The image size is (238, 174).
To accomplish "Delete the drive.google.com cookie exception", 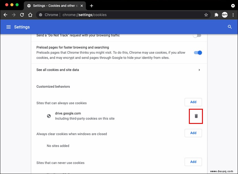I will click(196, 116).
